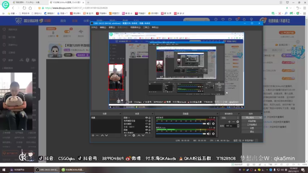Viewport: 308px width, 173px height.
Task: Open OBS 设置 settings button
Action: tap(252, 128)
